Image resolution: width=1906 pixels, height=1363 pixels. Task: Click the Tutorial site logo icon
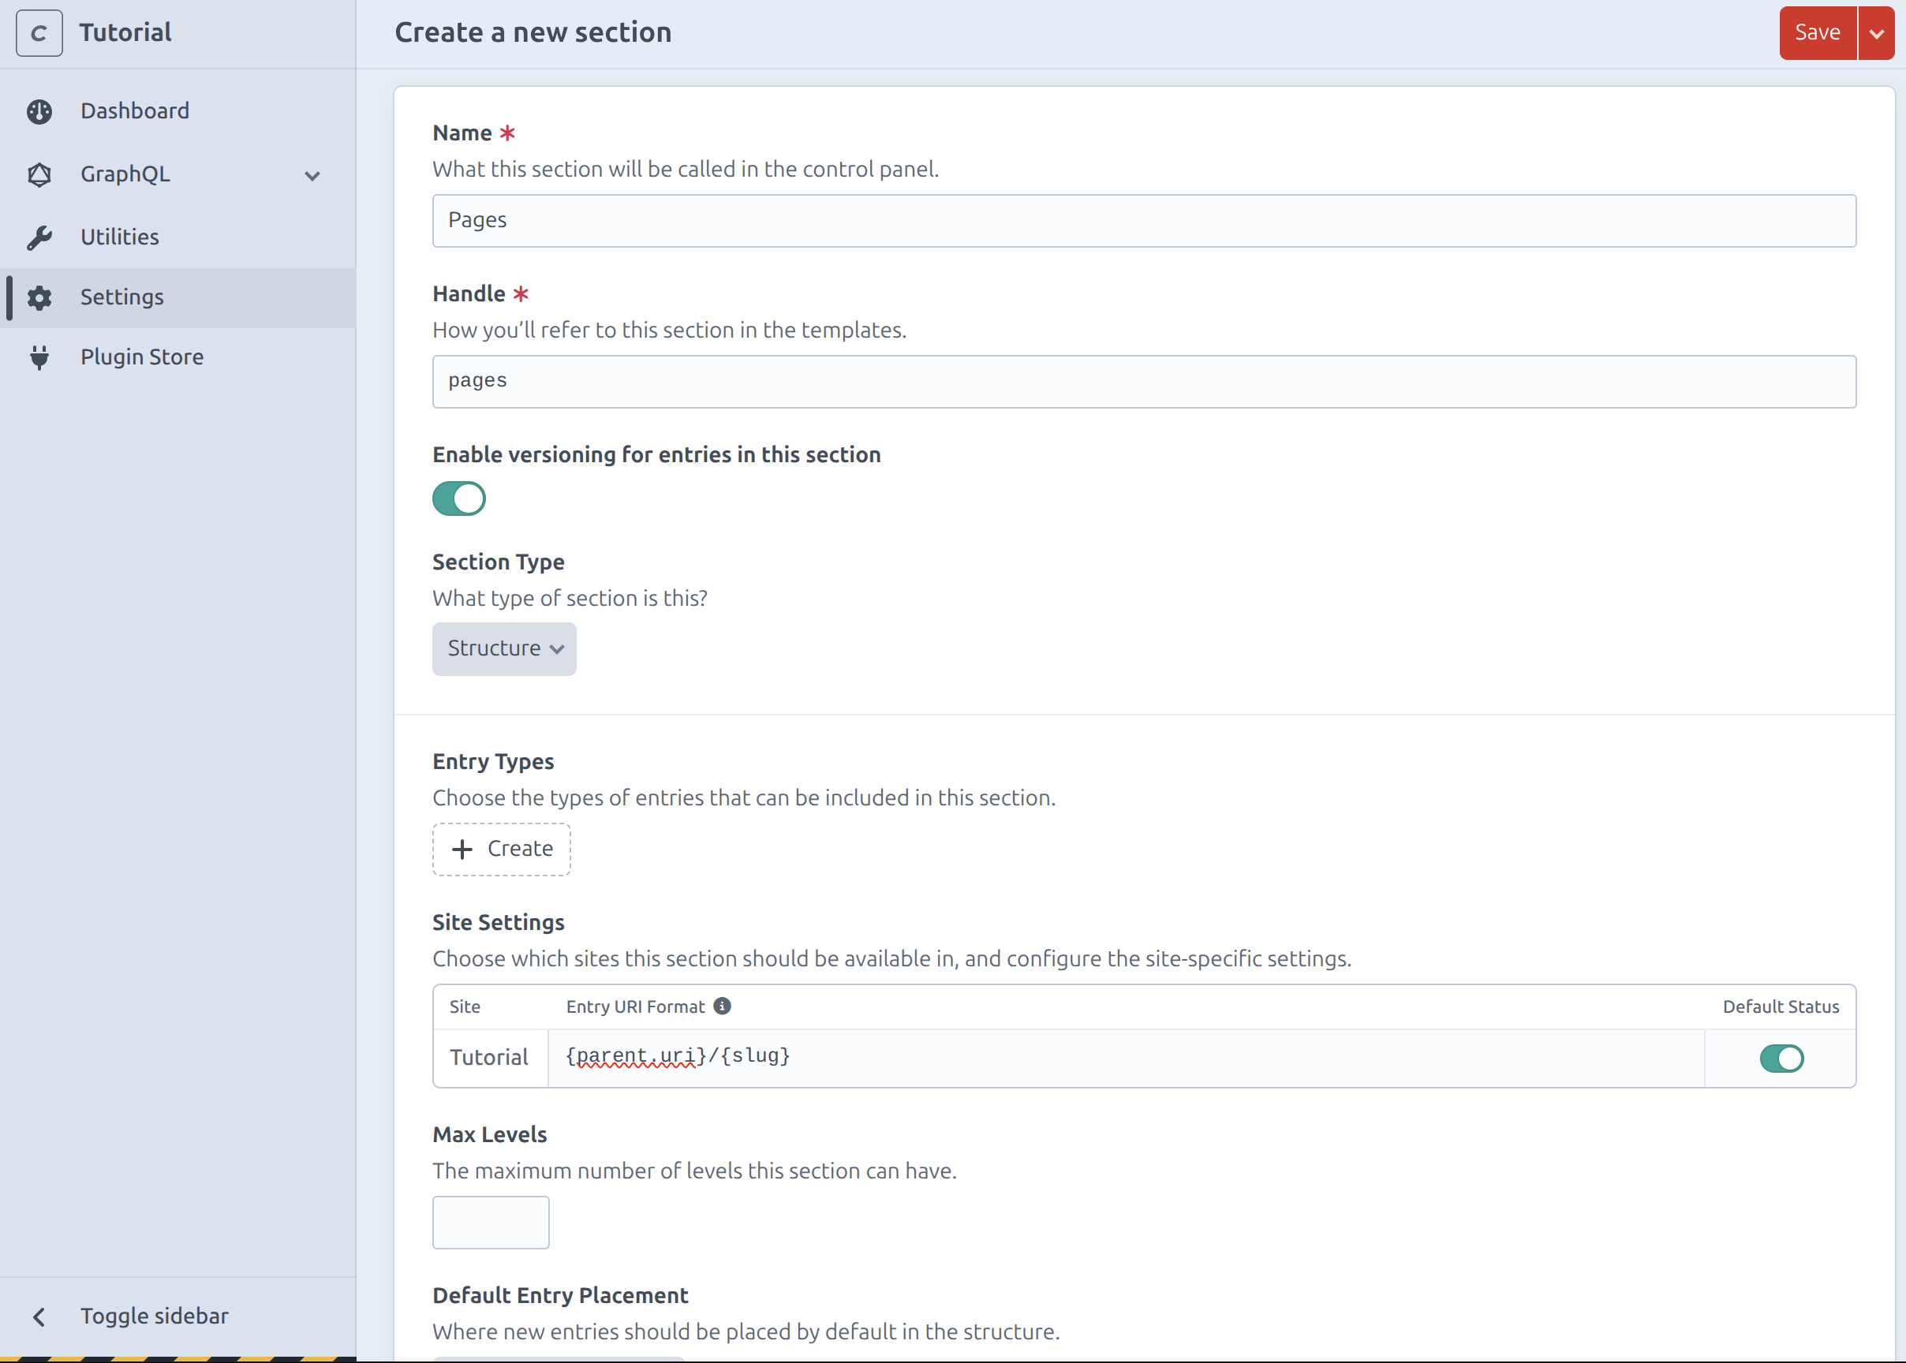tap(39, 32)
